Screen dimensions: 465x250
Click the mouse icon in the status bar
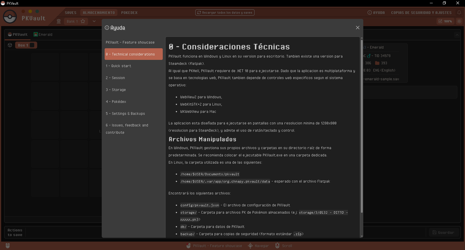[8, 246]
